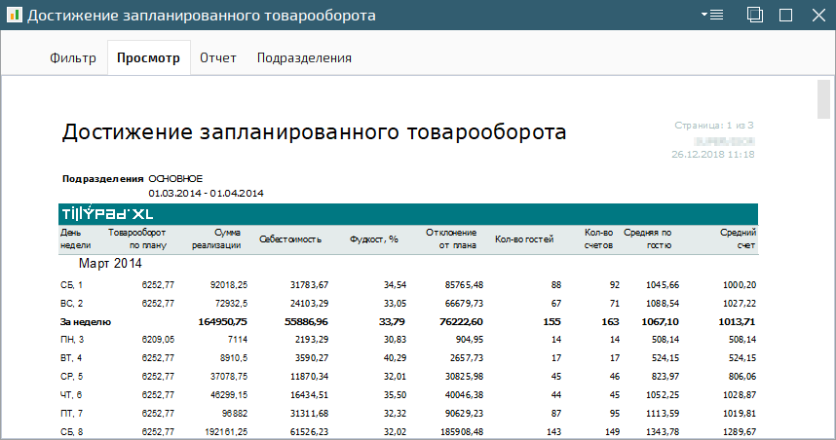Open the window menu dropdown in title bar
Screen dimensions: 836x440
coord(711,16)
